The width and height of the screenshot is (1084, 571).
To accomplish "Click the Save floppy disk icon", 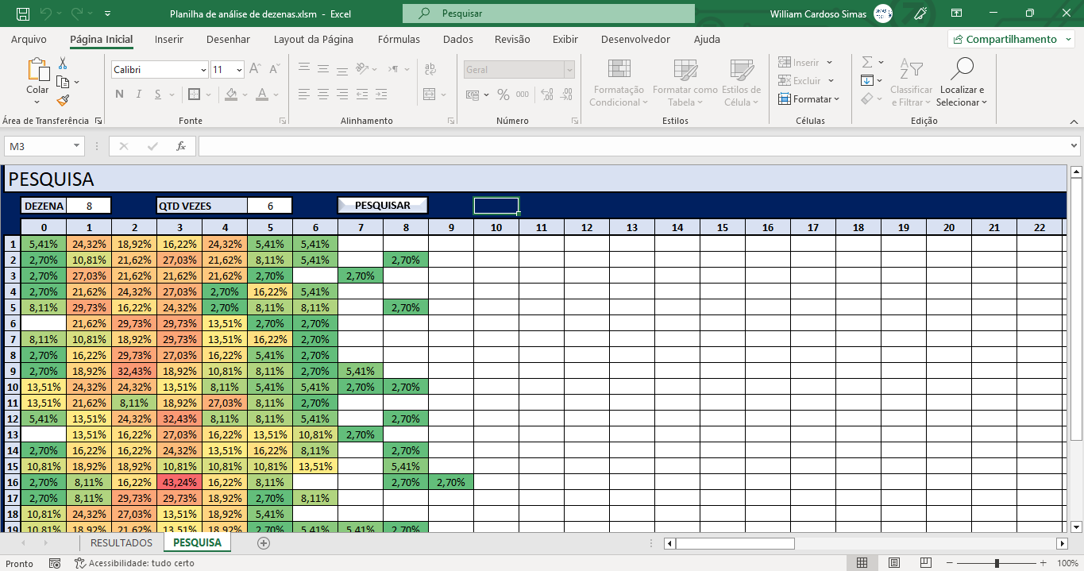I will tap(23, 14).
